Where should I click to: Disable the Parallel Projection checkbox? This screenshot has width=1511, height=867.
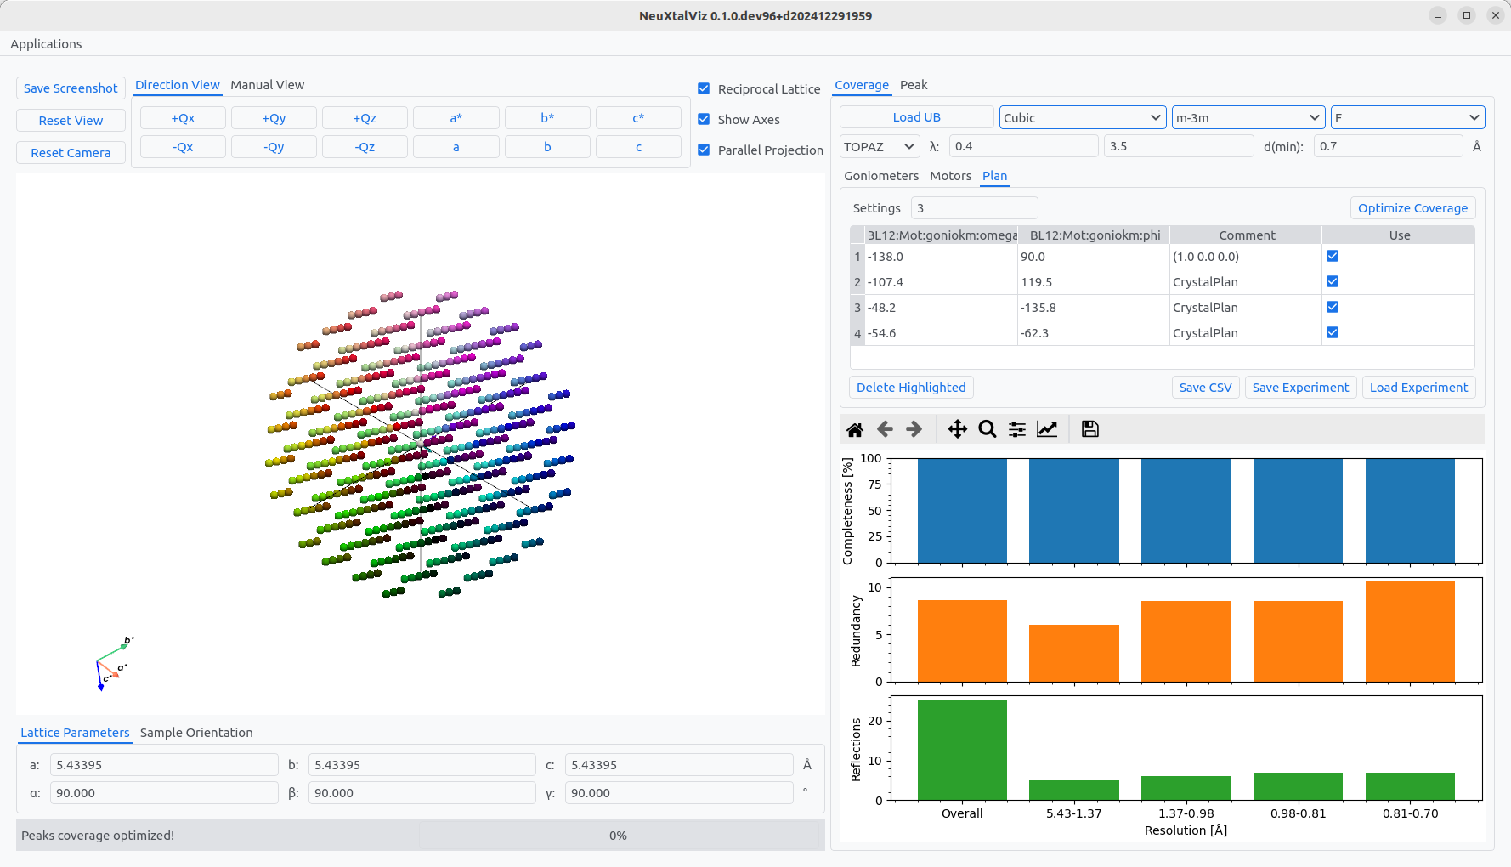pyautogui.click(x=704, y=150)
